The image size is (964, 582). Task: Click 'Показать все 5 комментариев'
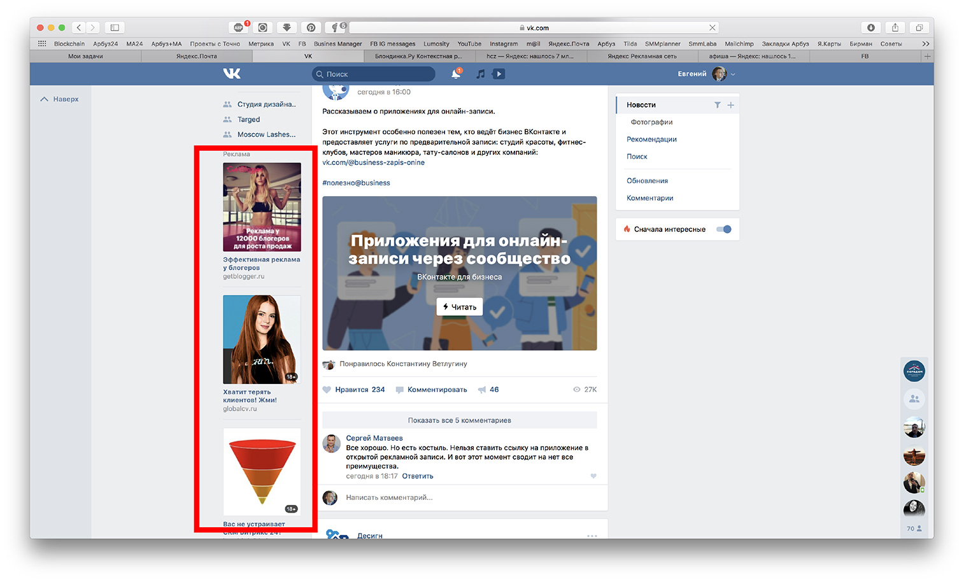[460, 420]
